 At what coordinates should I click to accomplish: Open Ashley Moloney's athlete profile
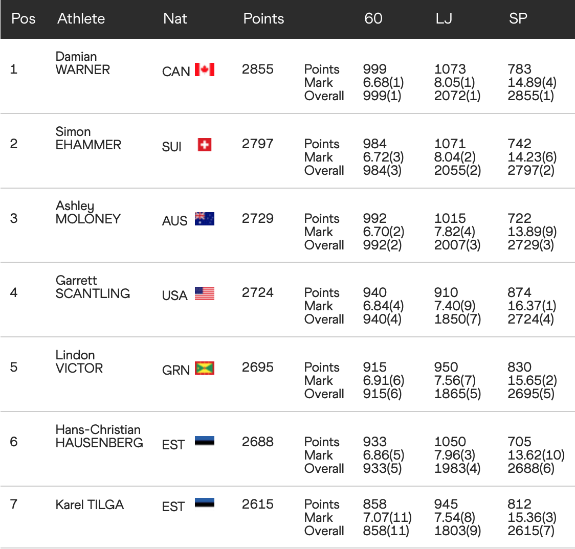[x=88, y=213]
